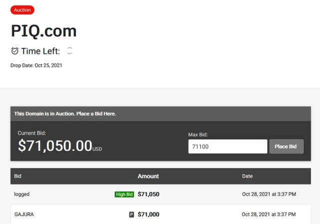The width and height of the screenshot is (320, 224).
Task: Click the green High Bid badge
Action: point(124,195)
